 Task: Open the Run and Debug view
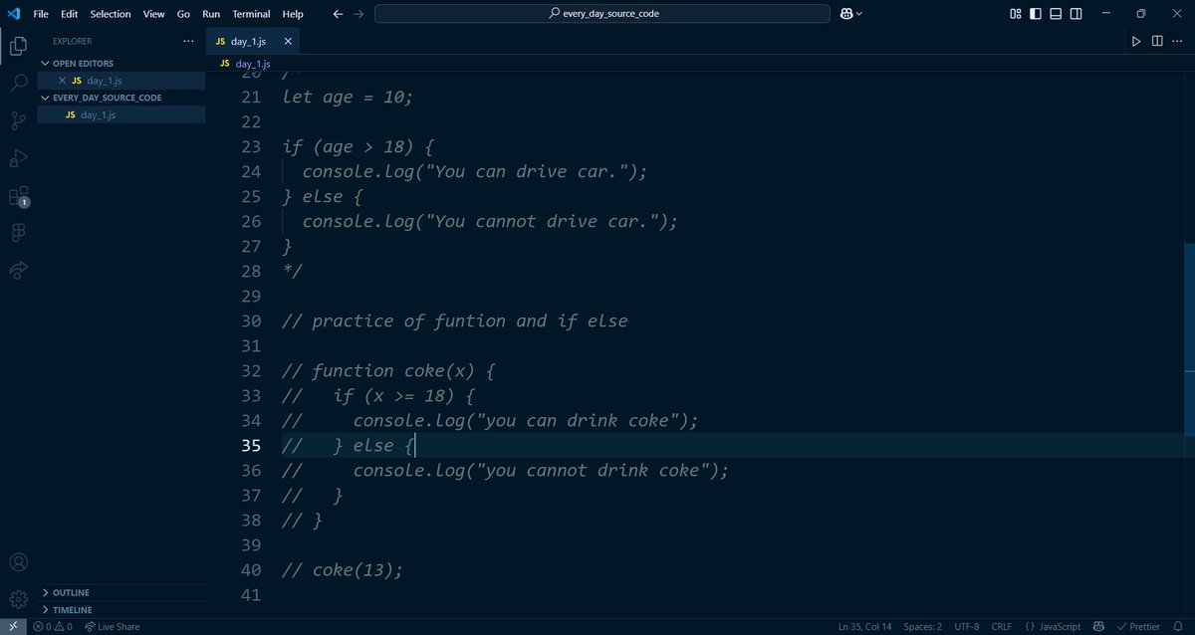click(x=18, y=158)
